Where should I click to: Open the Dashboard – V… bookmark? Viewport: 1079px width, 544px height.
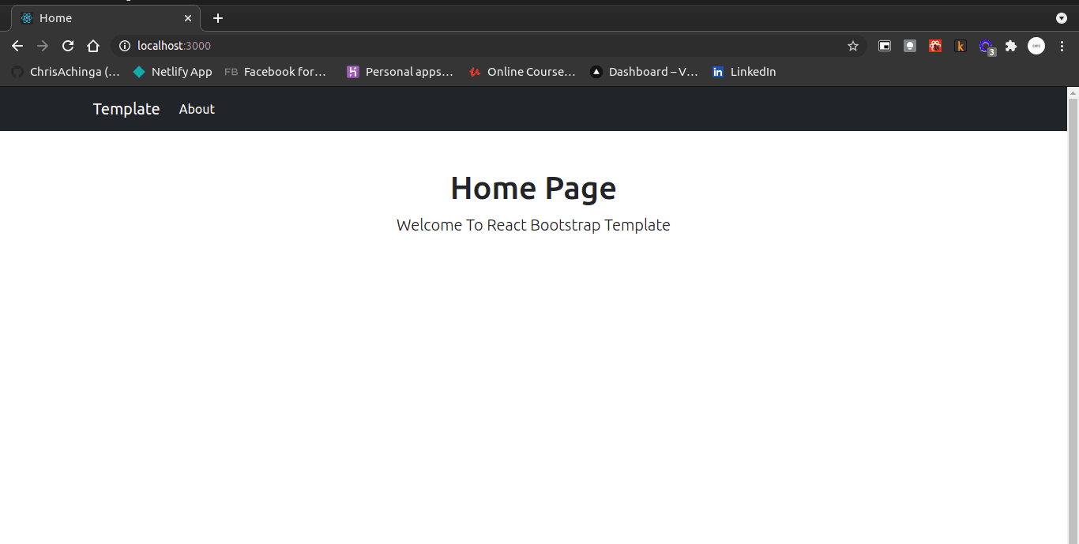click(645, 72)
